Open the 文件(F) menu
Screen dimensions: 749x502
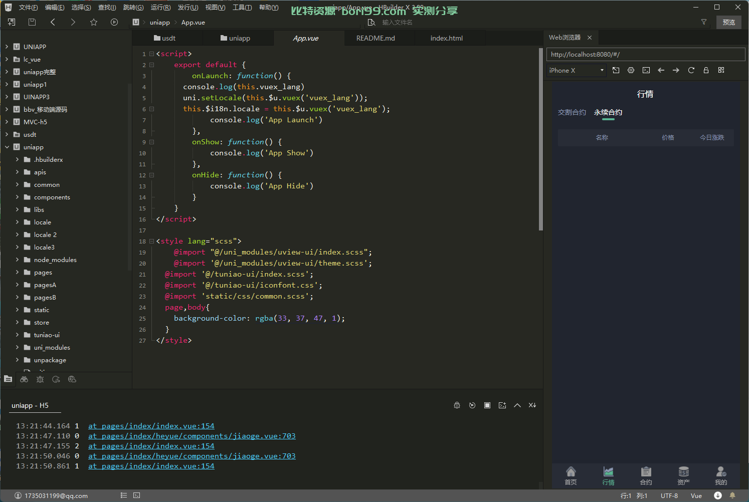point(28,8)
